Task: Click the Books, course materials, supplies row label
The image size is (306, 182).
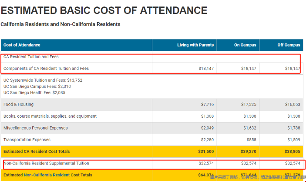Action: [50, 116]
